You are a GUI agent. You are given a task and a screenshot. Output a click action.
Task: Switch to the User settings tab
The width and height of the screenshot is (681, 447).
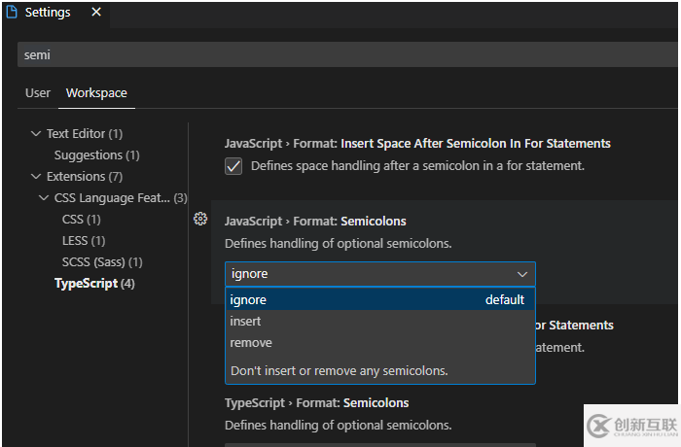click(x=38, y=93)
